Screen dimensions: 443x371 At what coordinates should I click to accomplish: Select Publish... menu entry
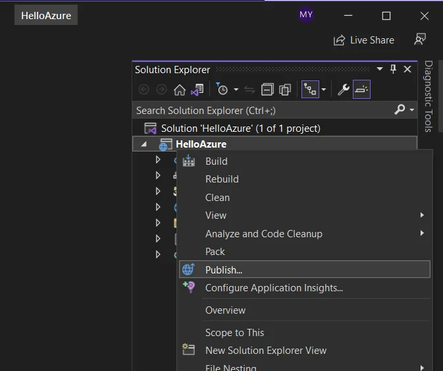[305, 270]
